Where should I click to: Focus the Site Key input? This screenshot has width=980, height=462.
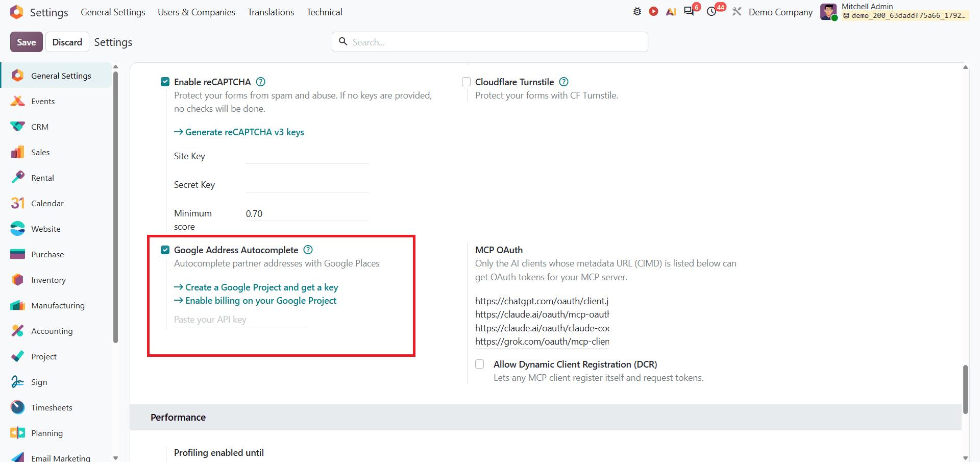click(307, 156)
